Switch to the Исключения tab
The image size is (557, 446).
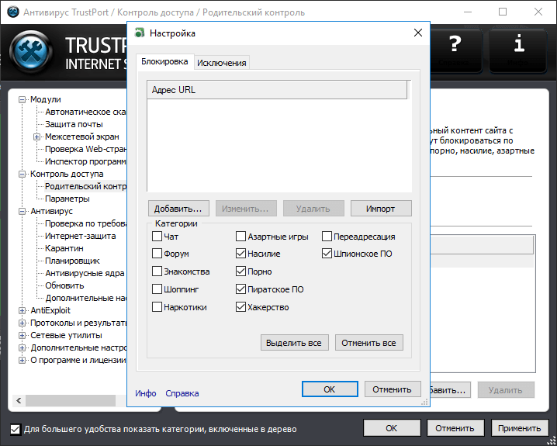coord(222,63)
